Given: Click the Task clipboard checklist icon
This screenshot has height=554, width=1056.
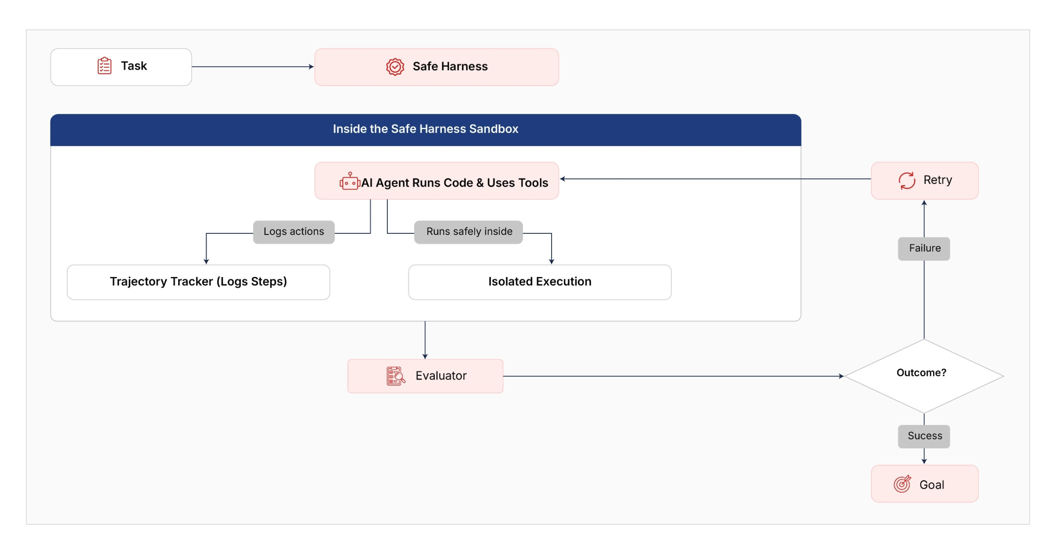Looking at the screenshot, I should click(104, 66).
